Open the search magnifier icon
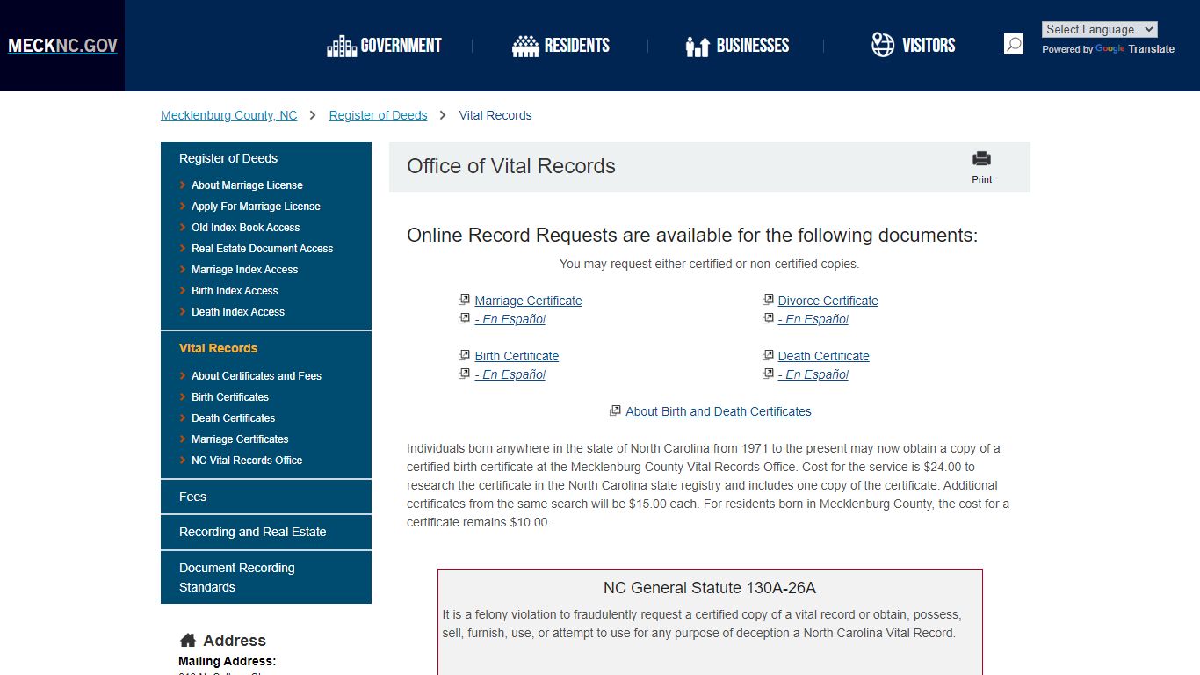 [x=1014, y=44]
